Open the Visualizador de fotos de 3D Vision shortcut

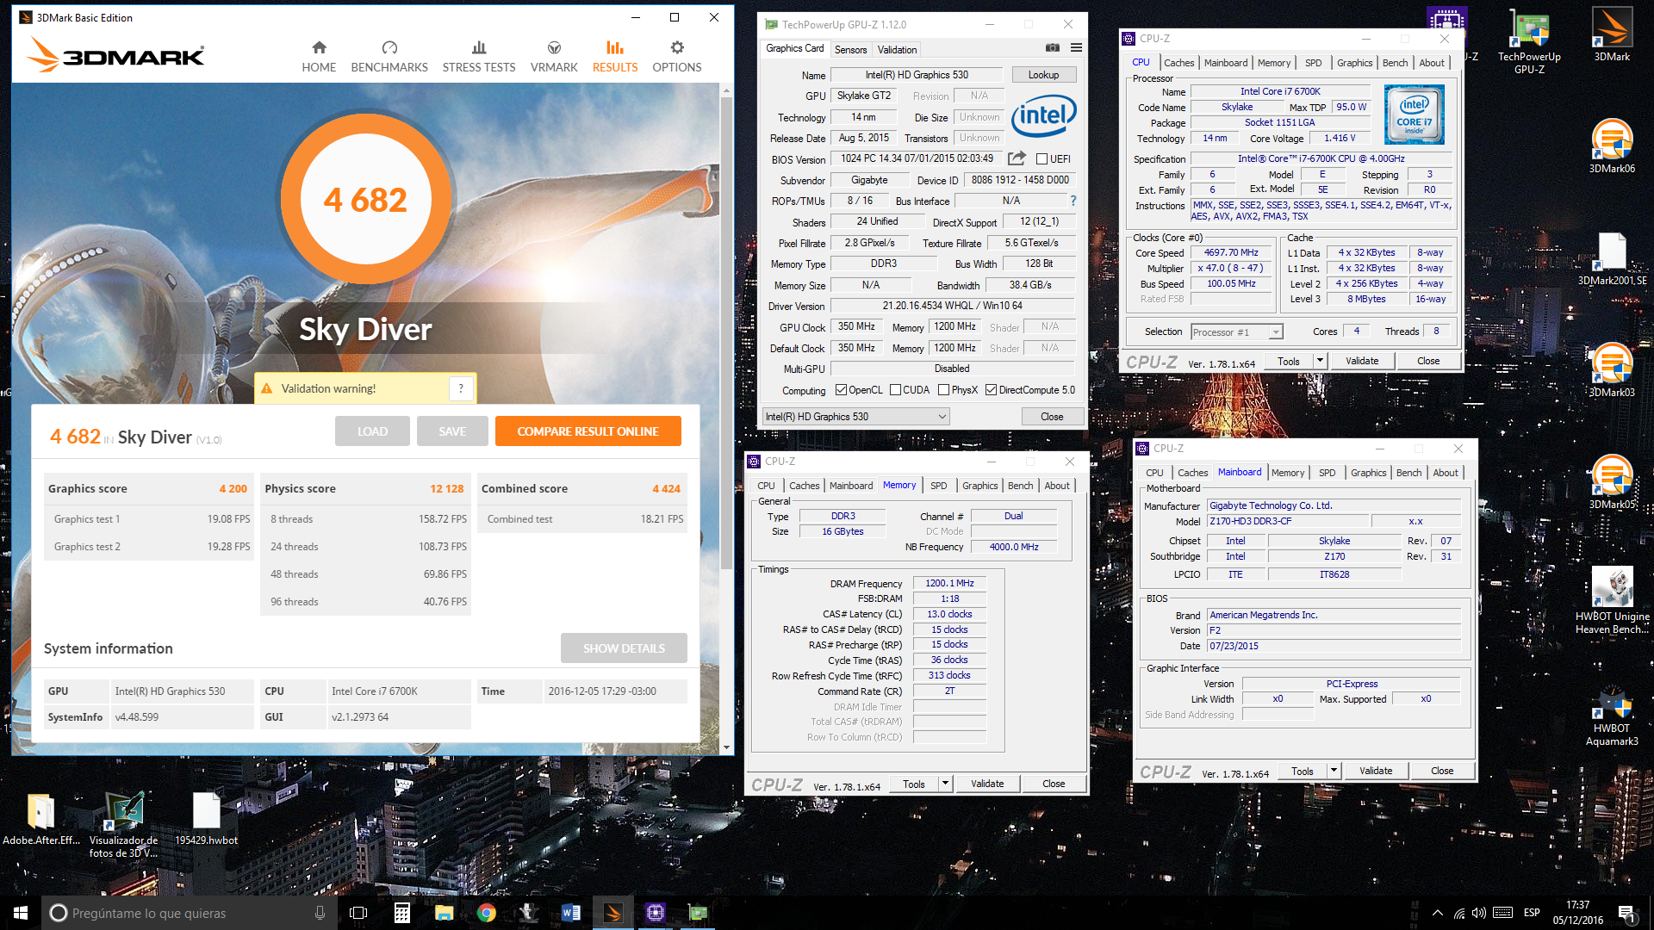(x=124, y=825)
